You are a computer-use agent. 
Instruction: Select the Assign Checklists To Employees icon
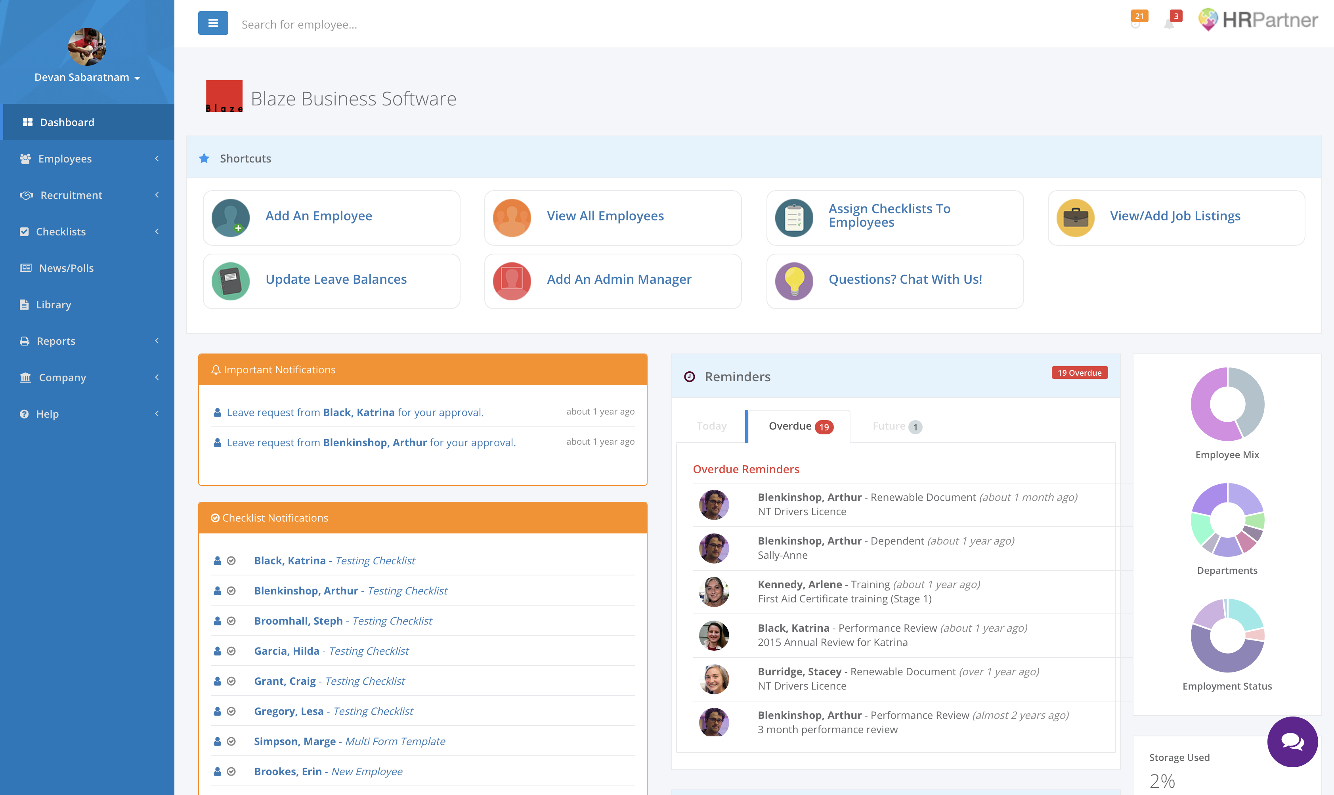(x=794, y=216)
